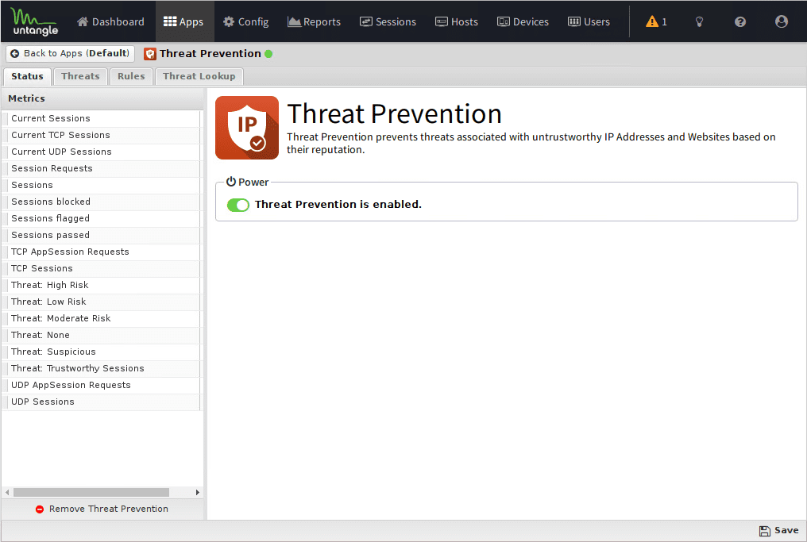Viewport: 807px width, 542px height.
Task: Select the Threat: Suspicious metric
Action: coord(102,352)
